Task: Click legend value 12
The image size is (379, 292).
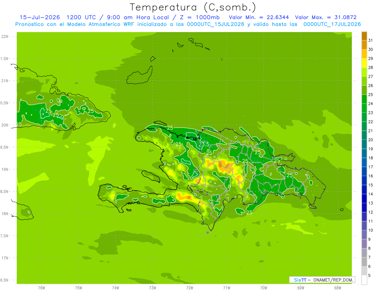Action: click(370, 212)
